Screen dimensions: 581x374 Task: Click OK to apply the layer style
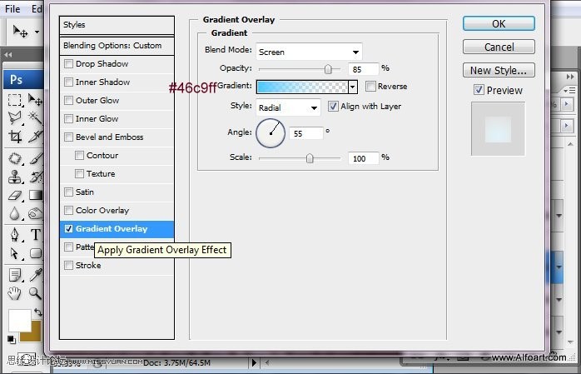pyautogui.click(x=499, y=23)
